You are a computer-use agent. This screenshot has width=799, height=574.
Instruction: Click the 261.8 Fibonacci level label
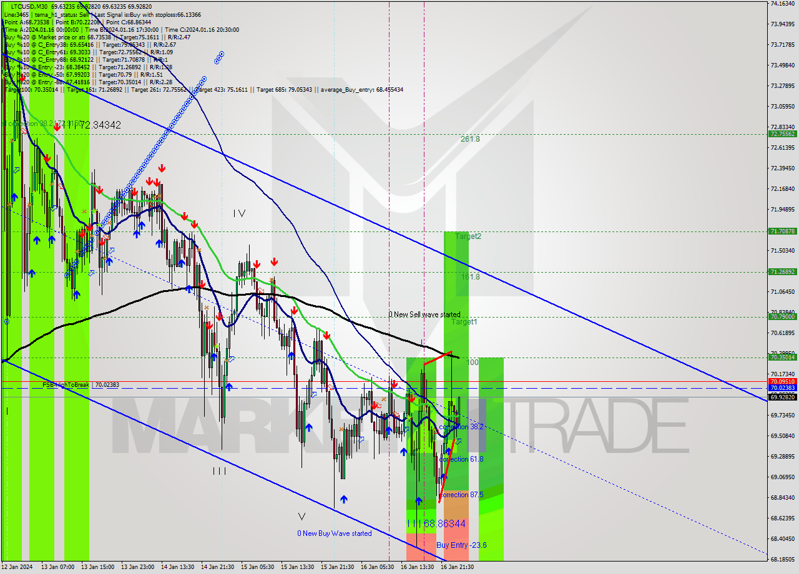470,139
